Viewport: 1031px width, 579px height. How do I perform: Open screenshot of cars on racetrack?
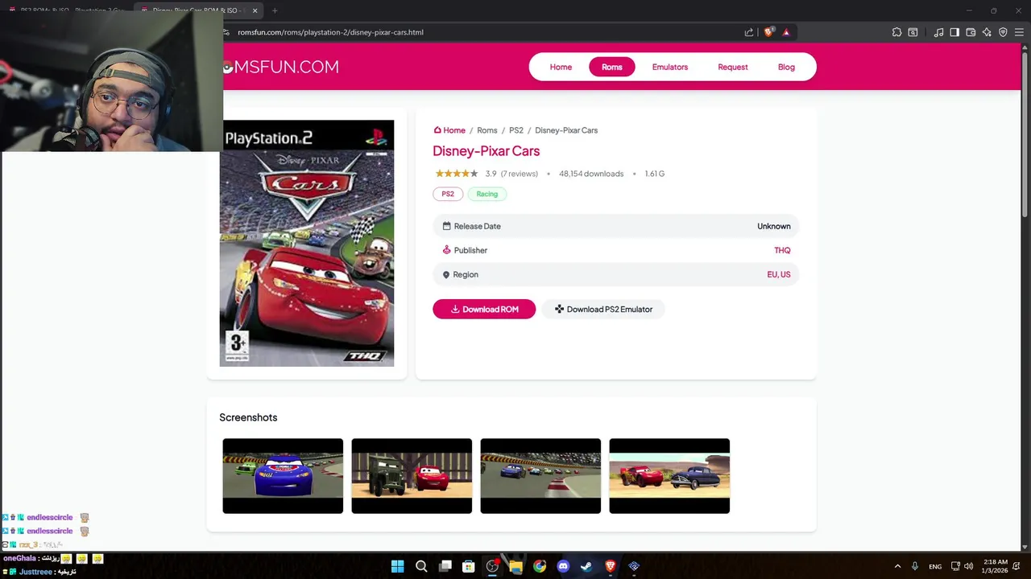point(540,476)
